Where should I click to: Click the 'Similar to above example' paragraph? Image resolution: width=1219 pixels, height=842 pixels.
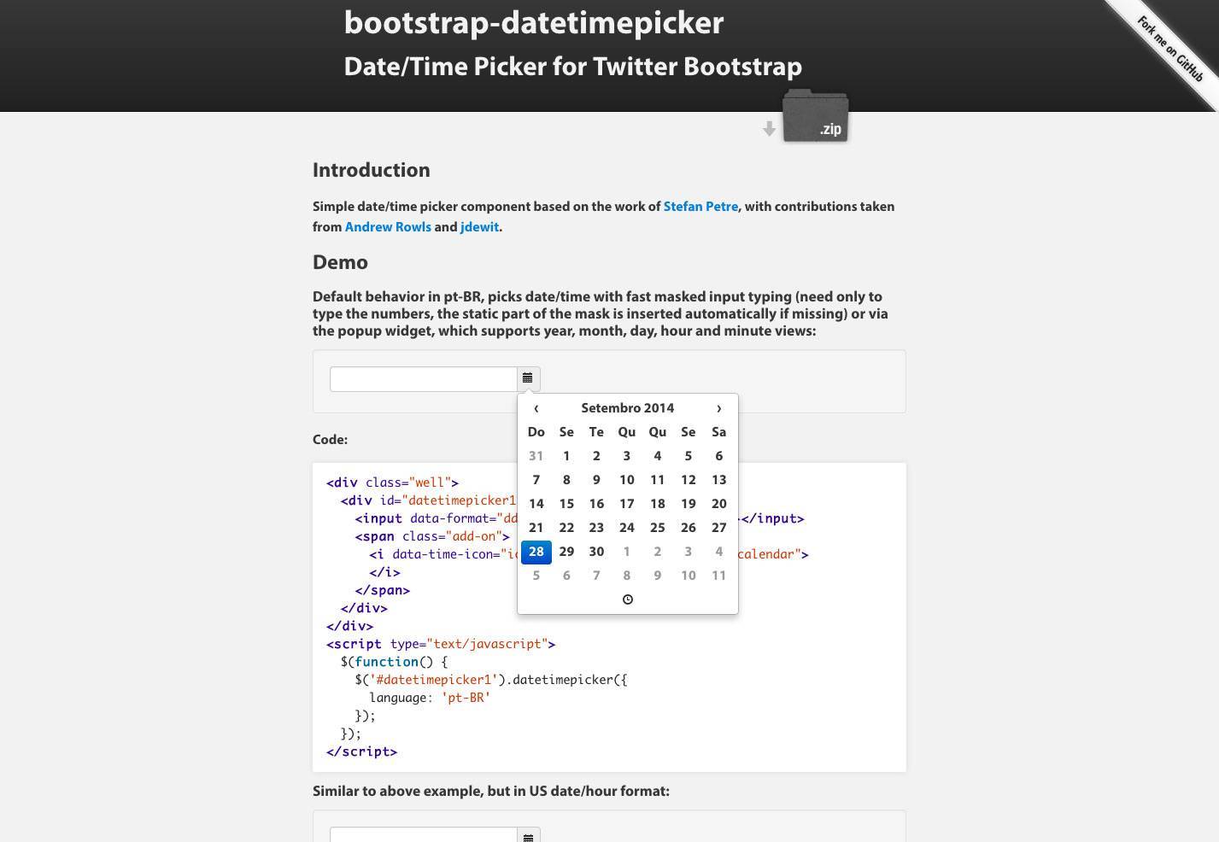coord(491,792)
